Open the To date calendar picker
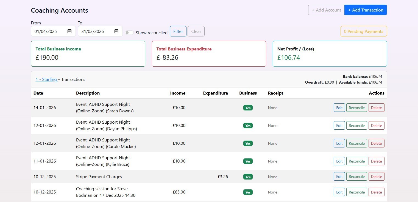Image resolution: width=418 pixels, height=202 pixels. point(116,31)
